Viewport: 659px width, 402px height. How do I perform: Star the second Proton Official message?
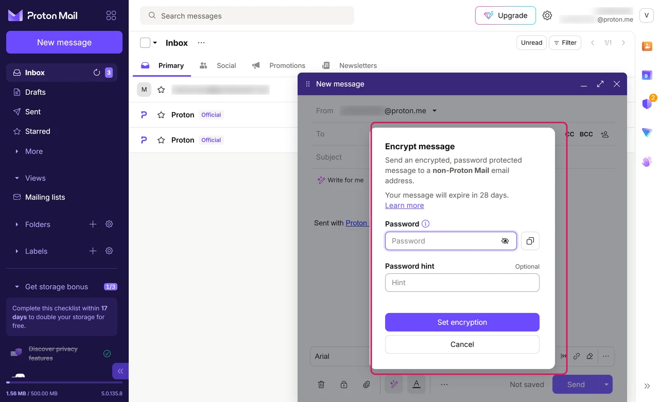coord(161,140)
